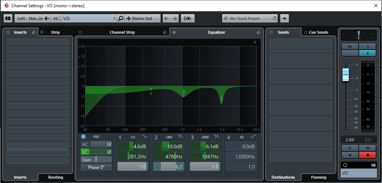Toggle EQ band 1 on/off
The image size is (382, 183).
(x=120, y=137)
